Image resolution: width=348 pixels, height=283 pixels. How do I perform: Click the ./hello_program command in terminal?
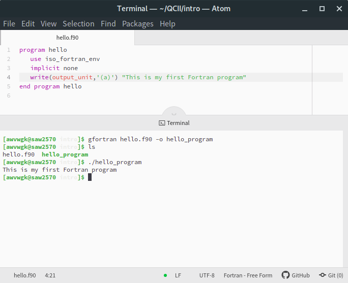pyautogui.click(x=115, y=162)
